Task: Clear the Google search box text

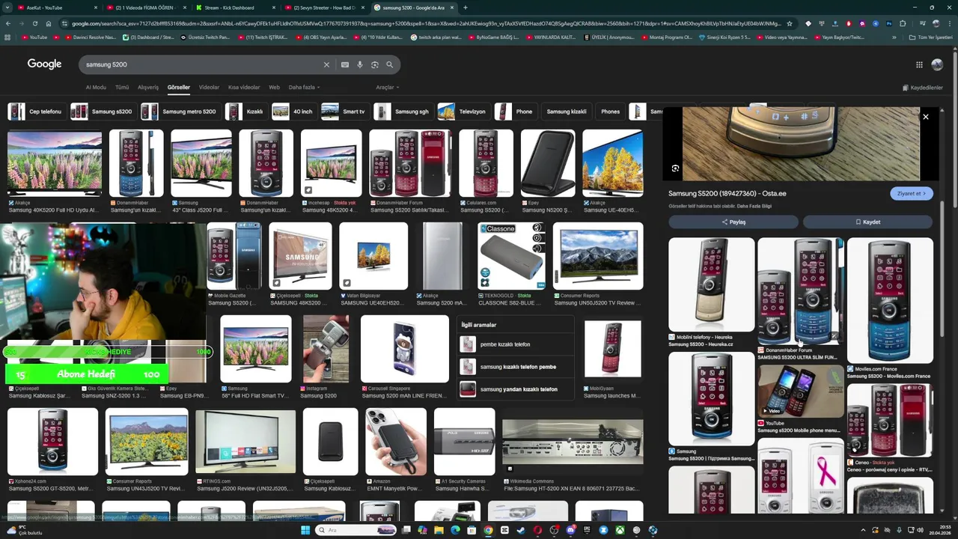Action: [x=326, y=65]
